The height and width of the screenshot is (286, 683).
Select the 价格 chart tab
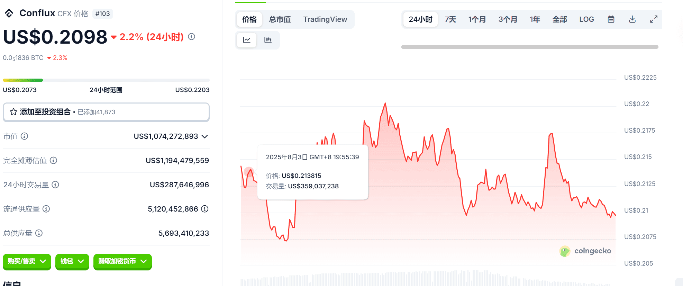(249, 19)
